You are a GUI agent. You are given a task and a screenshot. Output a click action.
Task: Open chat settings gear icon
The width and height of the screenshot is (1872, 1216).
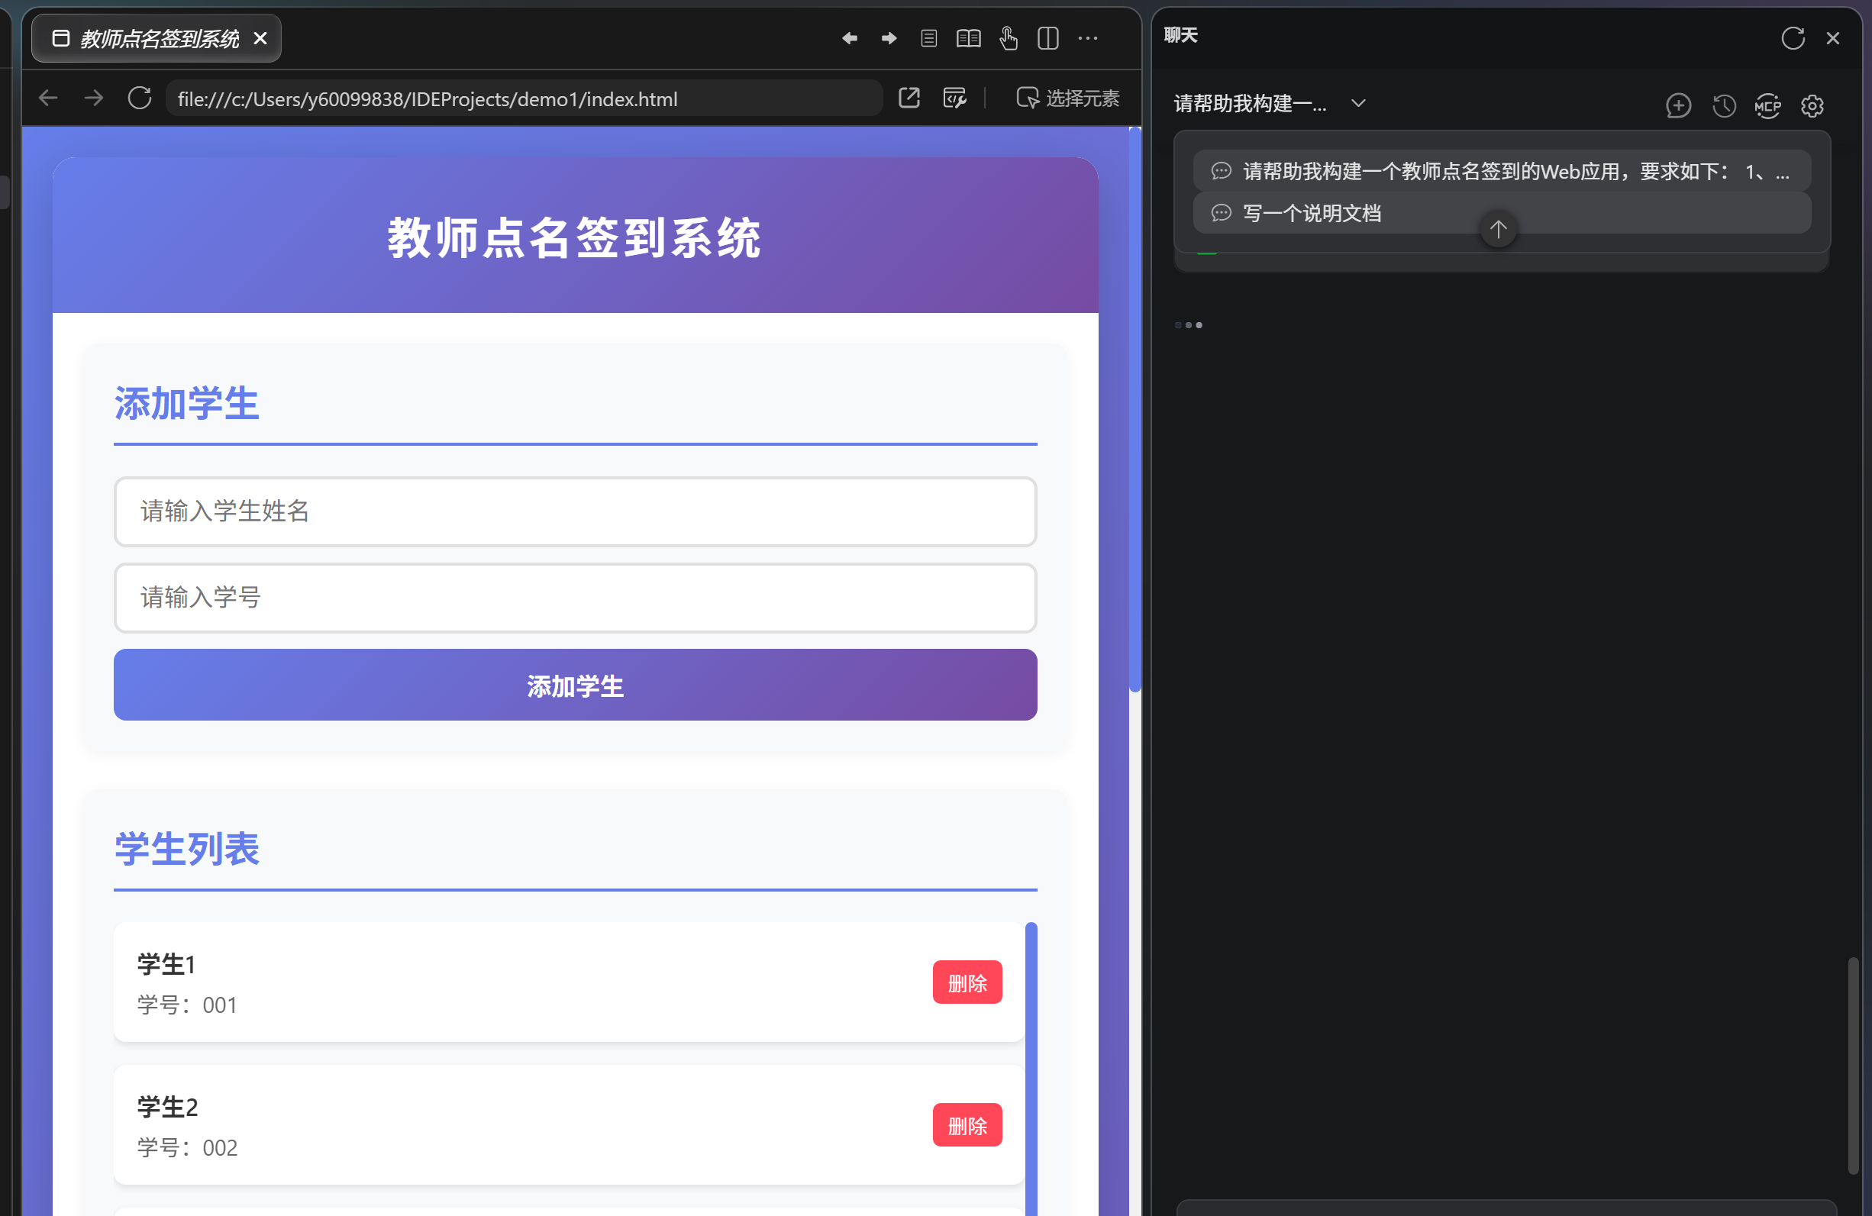pos(1812,105)
